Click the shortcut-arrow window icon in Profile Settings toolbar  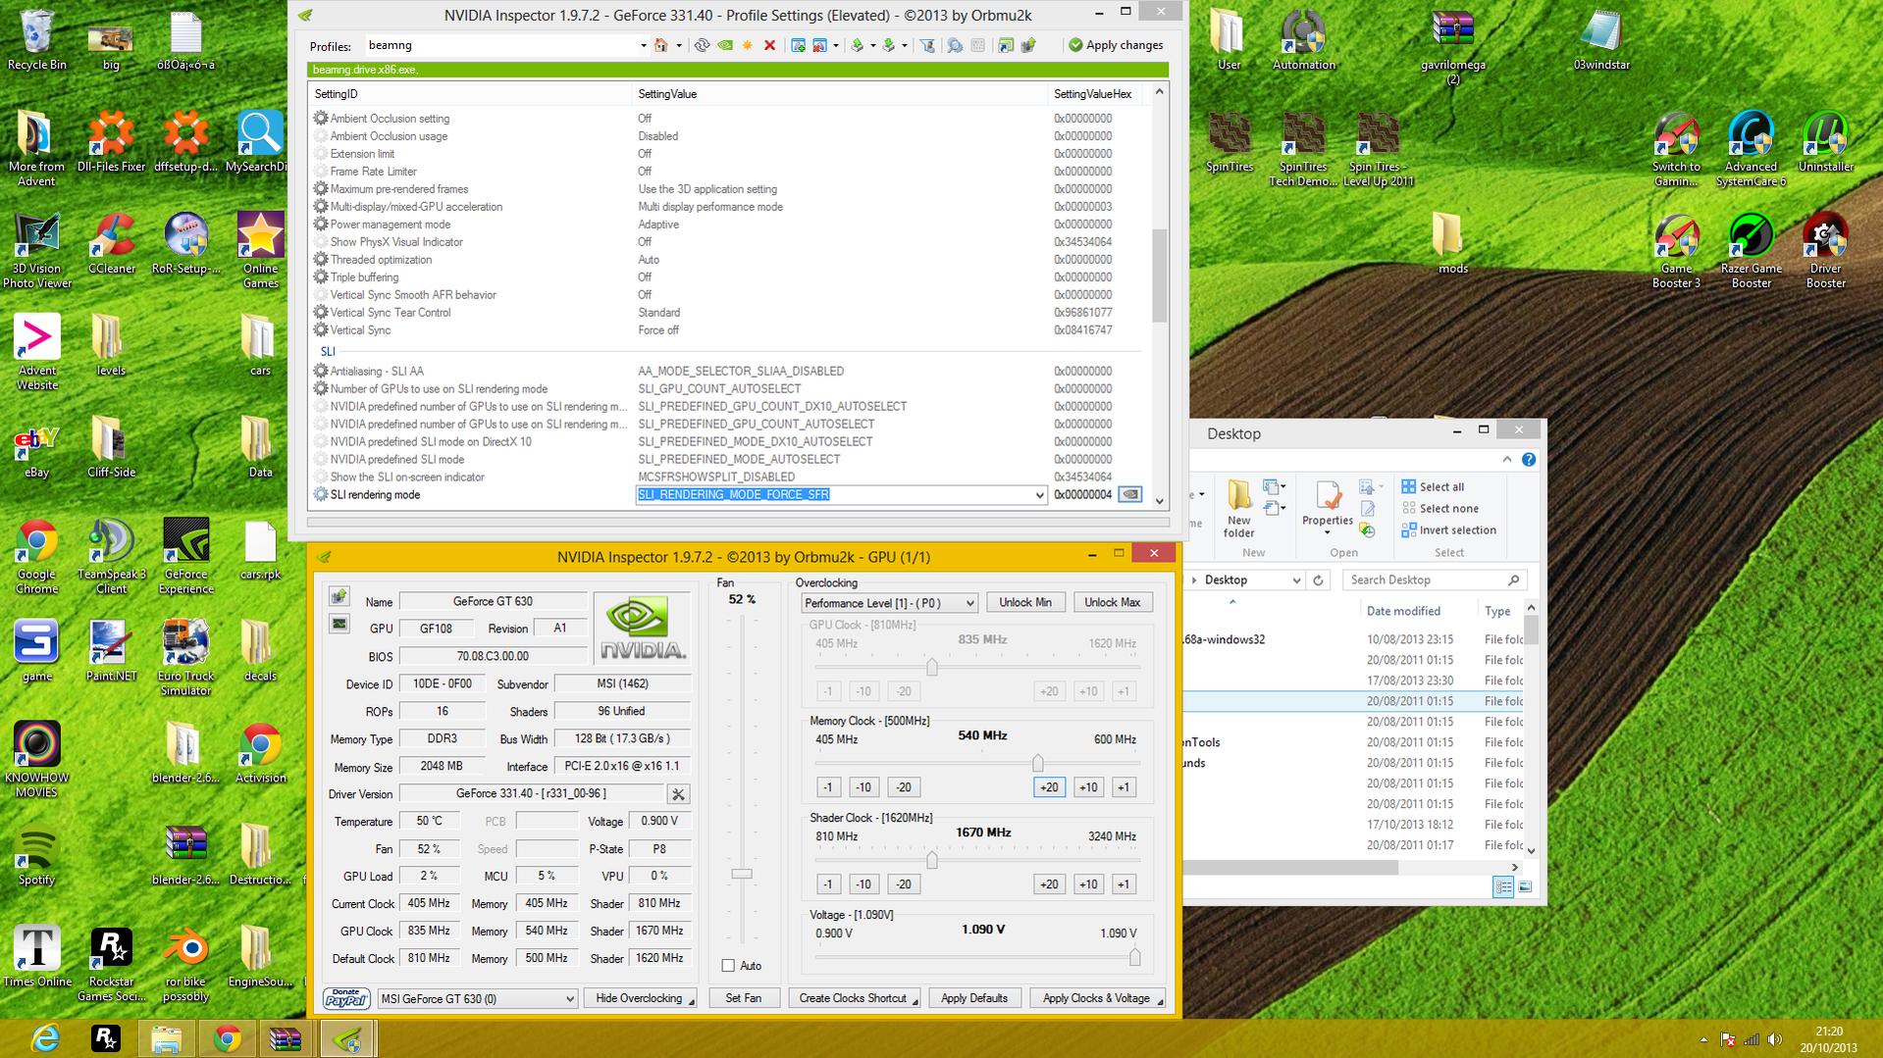pos(1006,45)
